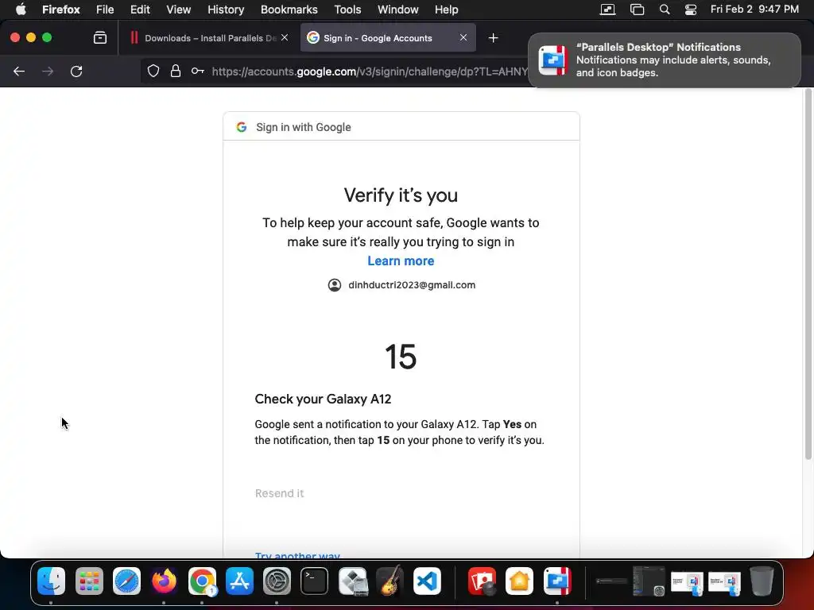This screenshot has width=814, height=610.
Task: Launch Terminal from the Dock
Action: pyautogui.click(x=314, y=581)
